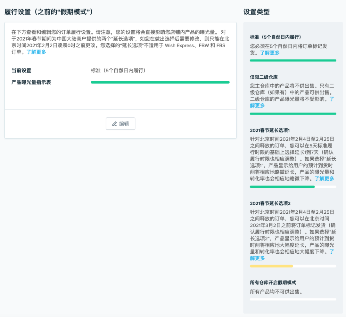Click the 编辑 button to modify settings
This screenshot has width=346, height=317.
[x=120, y=123]
